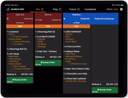
Task: Click the customer icon beside Test
Action: [x=74, y=23]
